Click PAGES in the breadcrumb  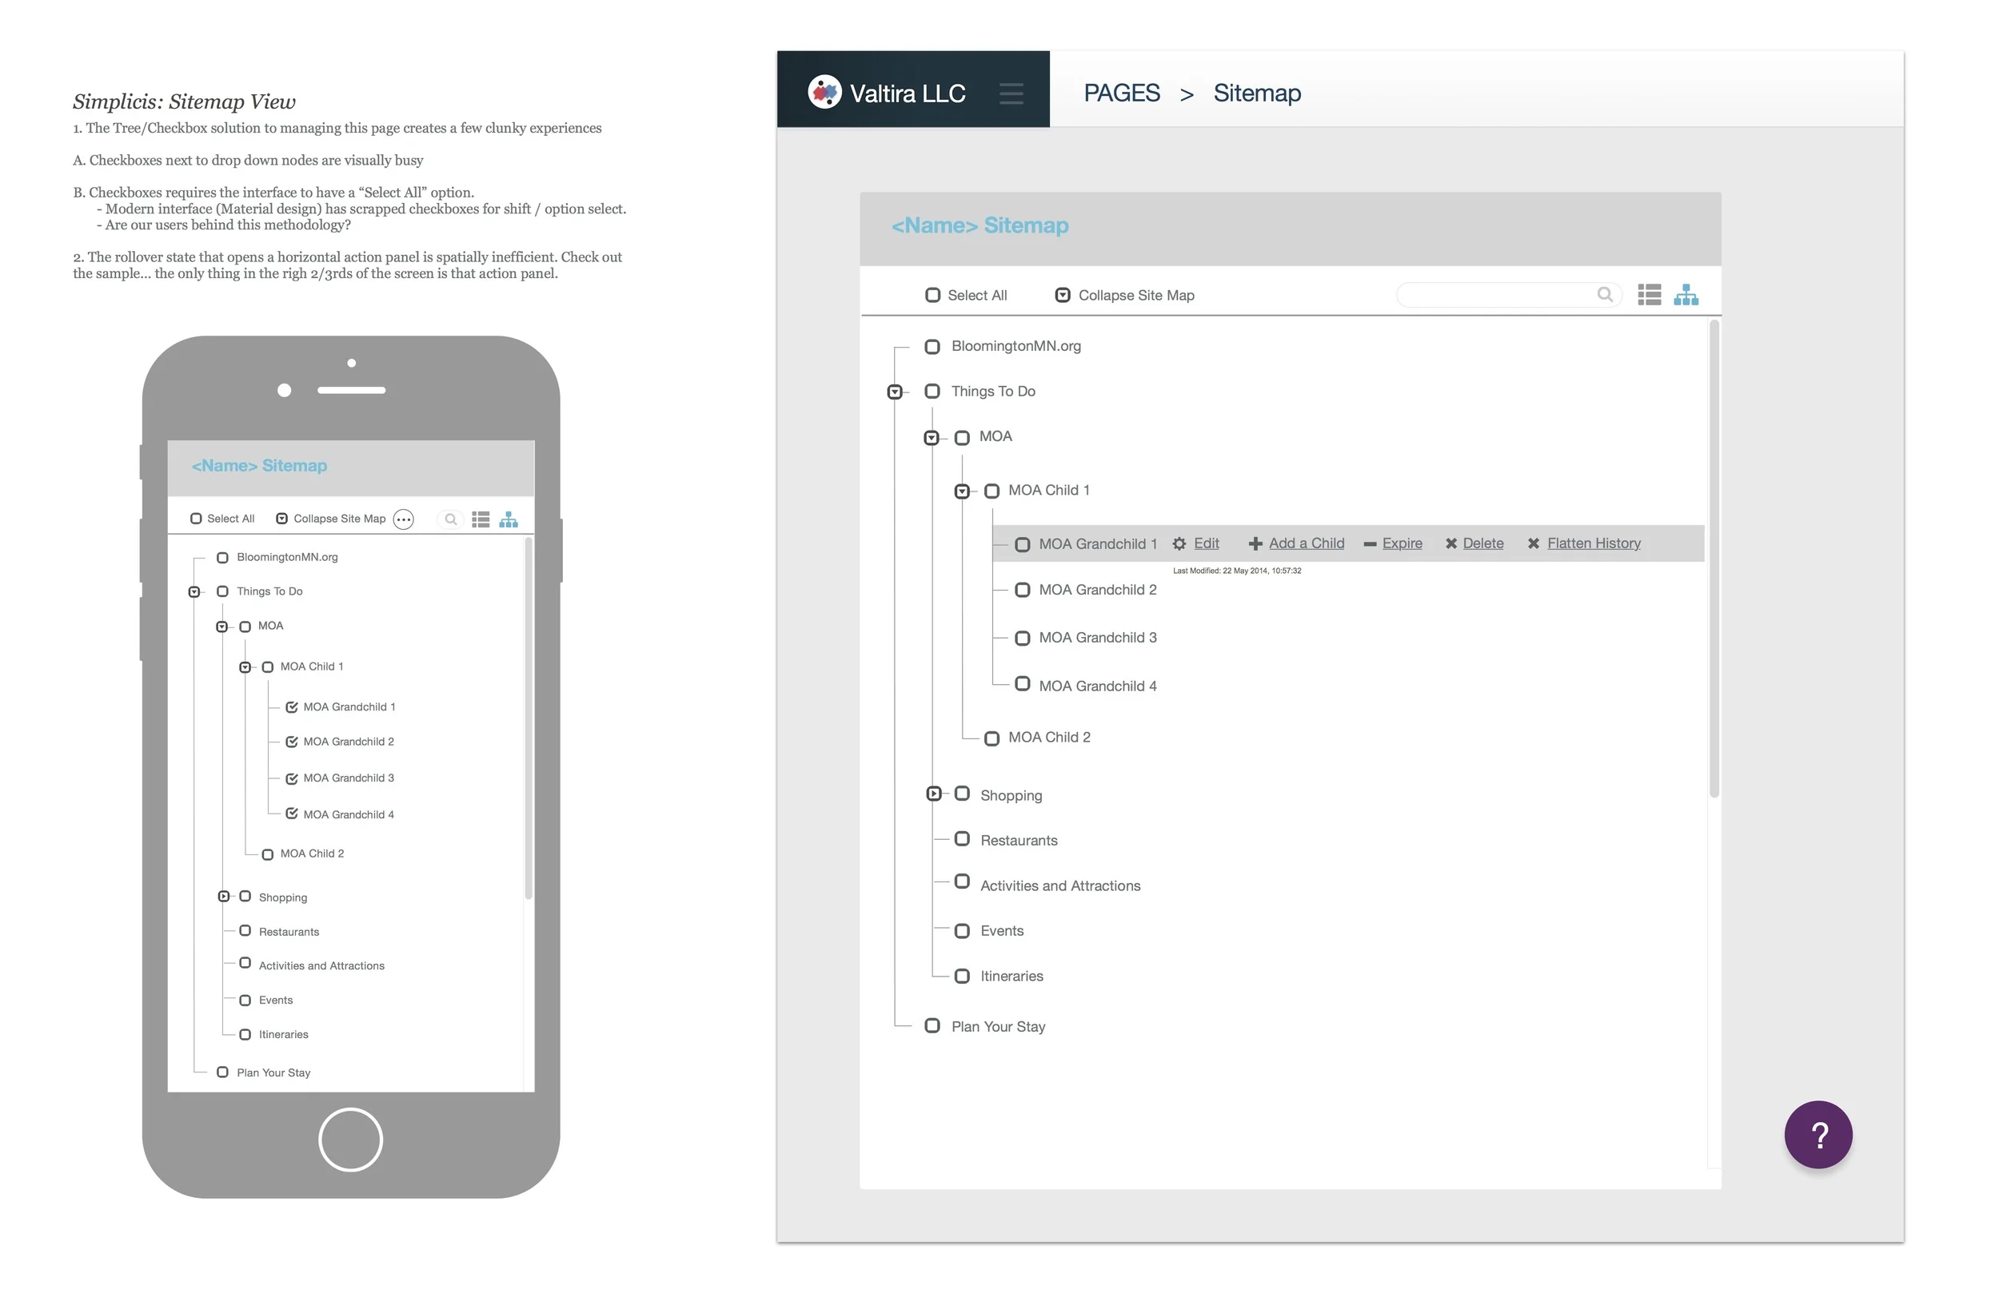click(x=1122, y=93)
